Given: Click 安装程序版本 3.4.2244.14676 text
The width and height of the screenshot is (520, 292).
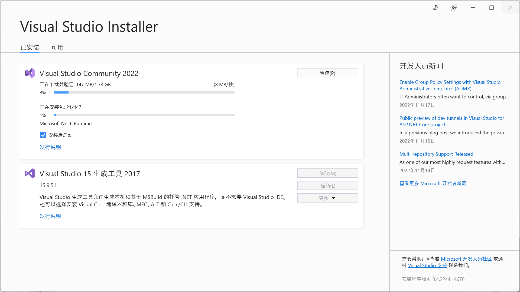Looking at the screenshot, I should 433,279.
